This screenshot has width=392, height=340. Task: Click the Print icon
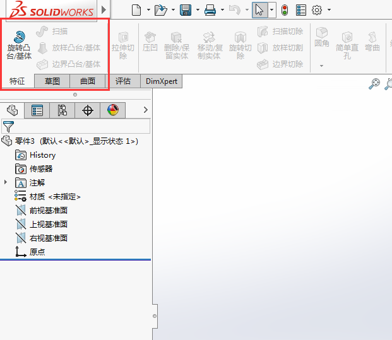210,10
